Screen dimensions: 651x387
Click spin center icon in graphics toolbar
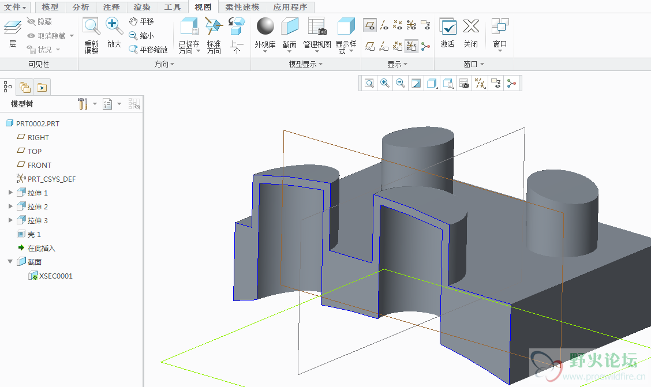click(x=511, y=84)
